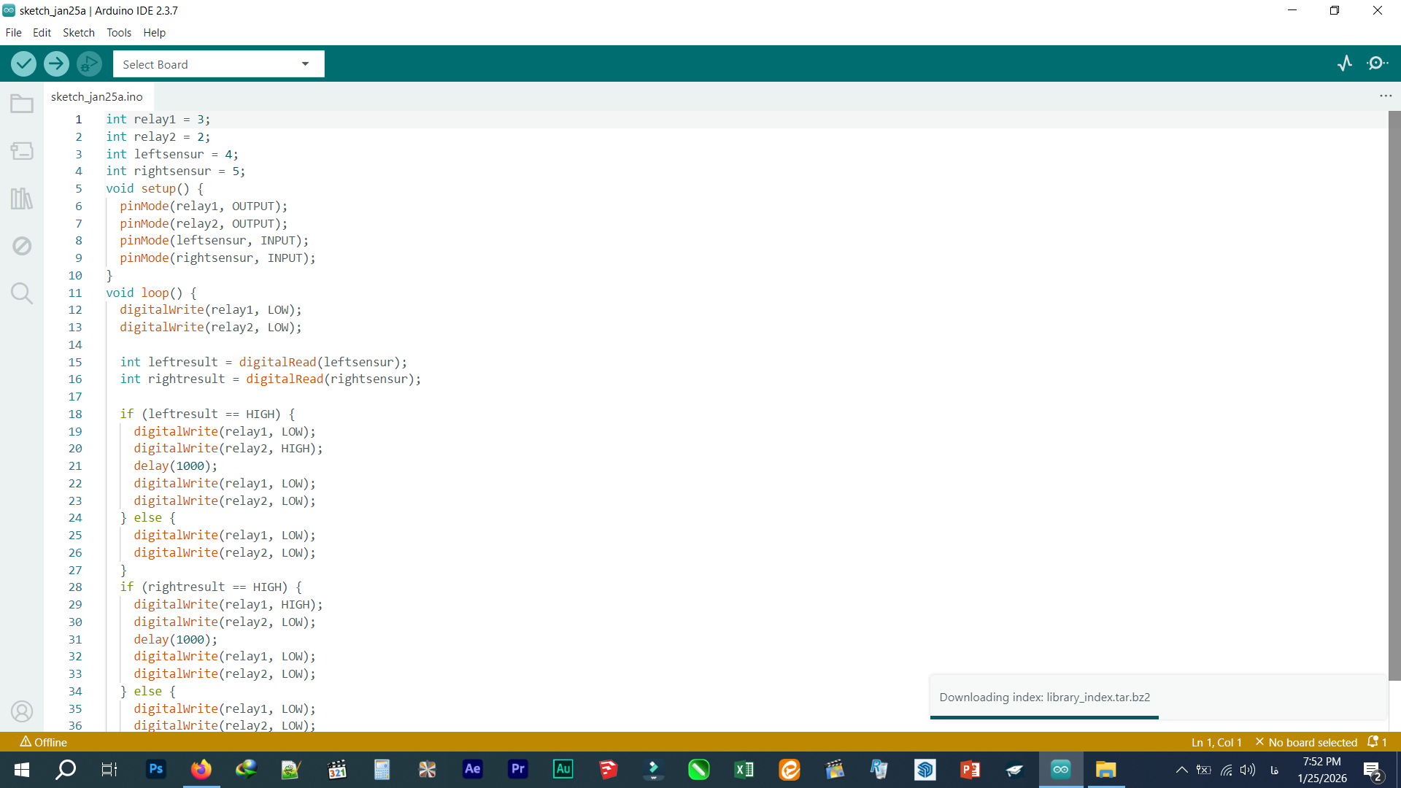Viewport: 1401px width, 788px height.
Task: Show the Debug sidebar panel
Action: point(22,246)
